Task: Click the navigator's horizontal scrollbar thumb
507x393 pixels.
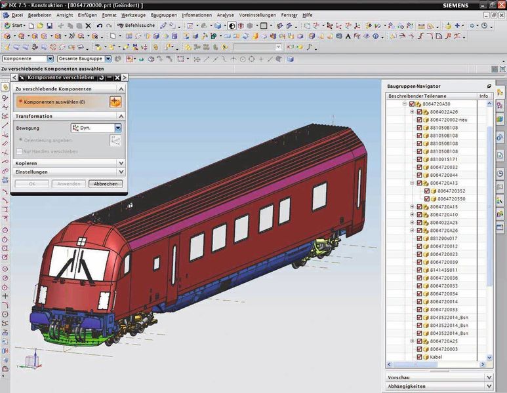Action: pos(415,364)
